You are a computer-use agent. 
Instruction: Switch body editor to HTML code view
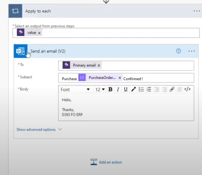pyautogui.click(x=187, y=89)
